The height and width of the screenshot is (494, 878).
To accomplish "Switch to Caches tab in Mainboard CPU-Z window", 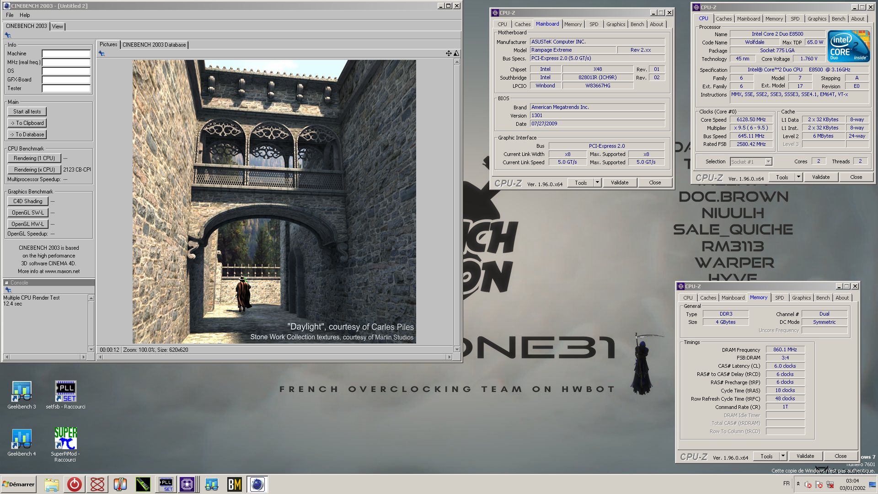I will click(x=522, y=24).
